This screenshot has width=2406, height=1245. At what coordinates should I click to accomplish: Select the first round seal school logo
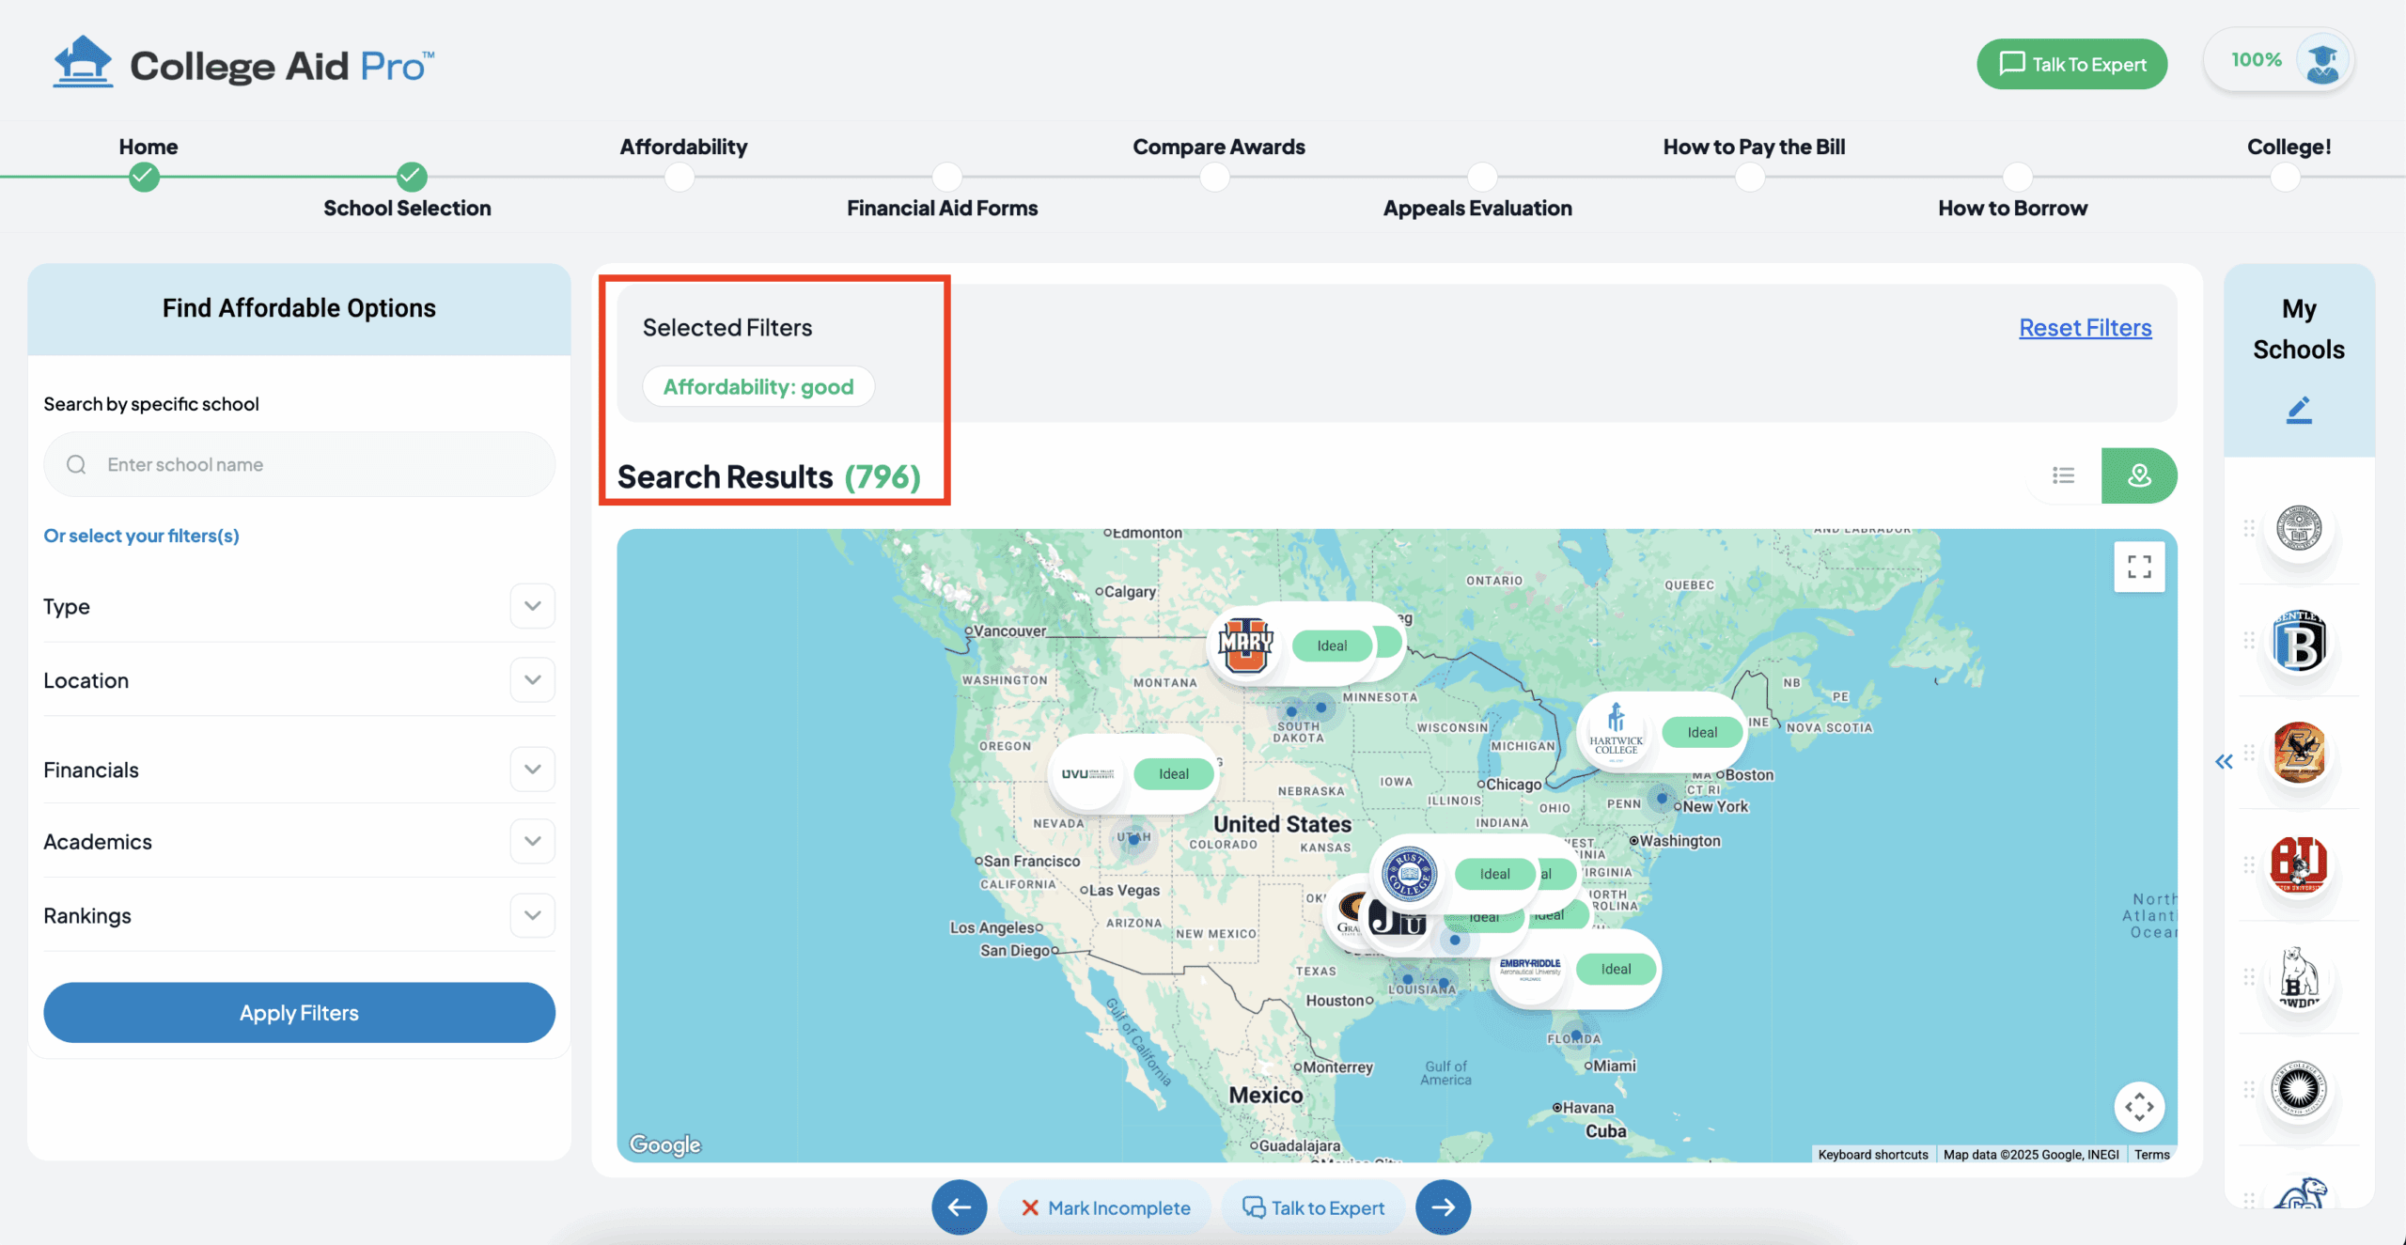pos(2299,528)
